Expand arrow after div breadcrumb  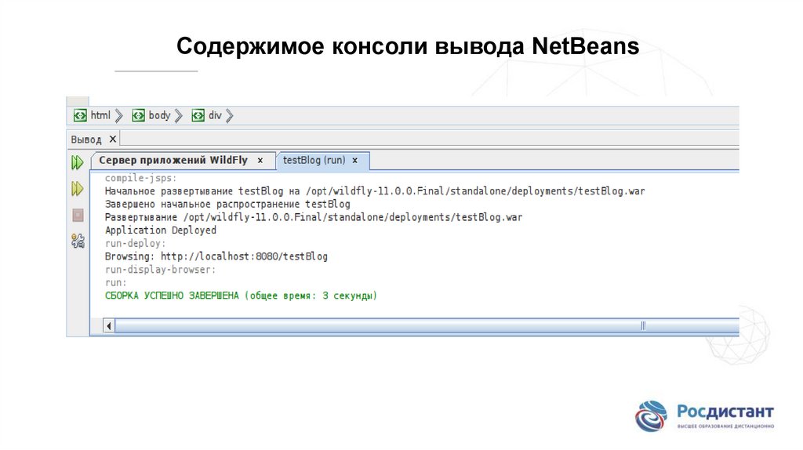pos(230,116)
